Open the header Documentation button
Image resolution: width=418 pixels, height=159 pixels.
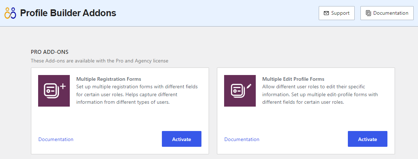coord(387,13)
